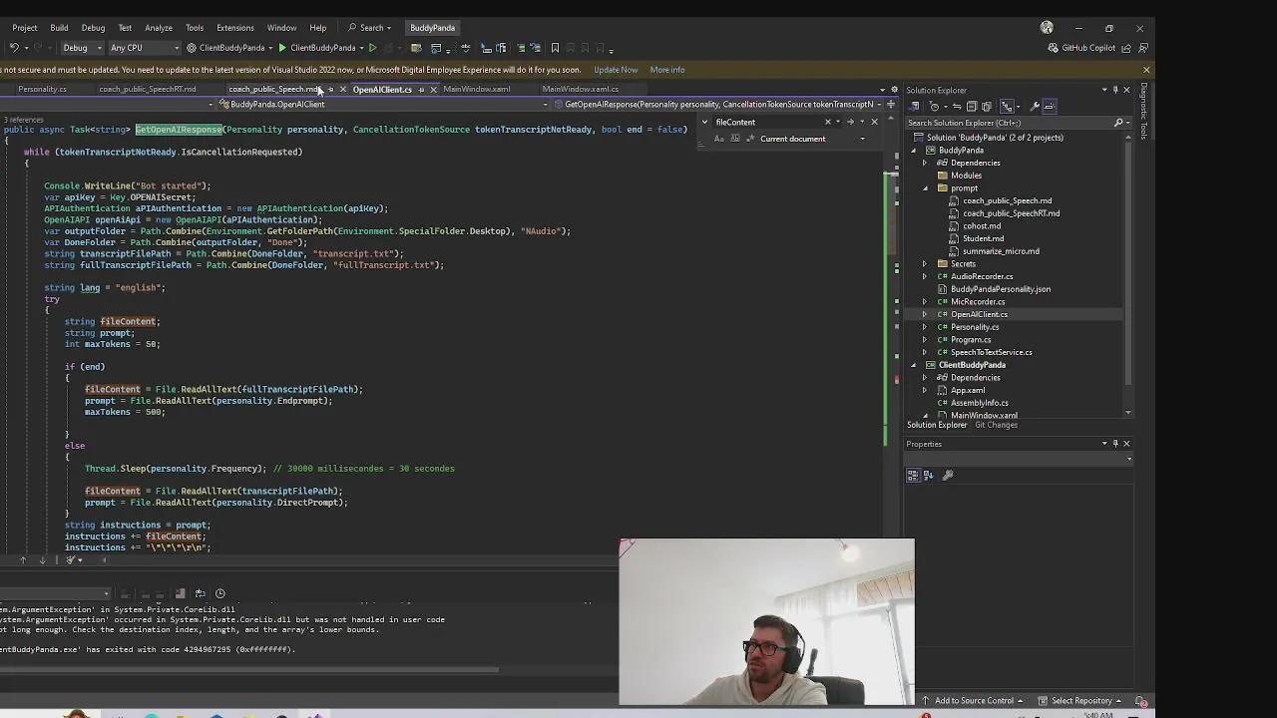Viewport: 1277px width, 718px height.
Task: Switch to the MainWindow.xaml.cs tab
Action: pos(581,90)
